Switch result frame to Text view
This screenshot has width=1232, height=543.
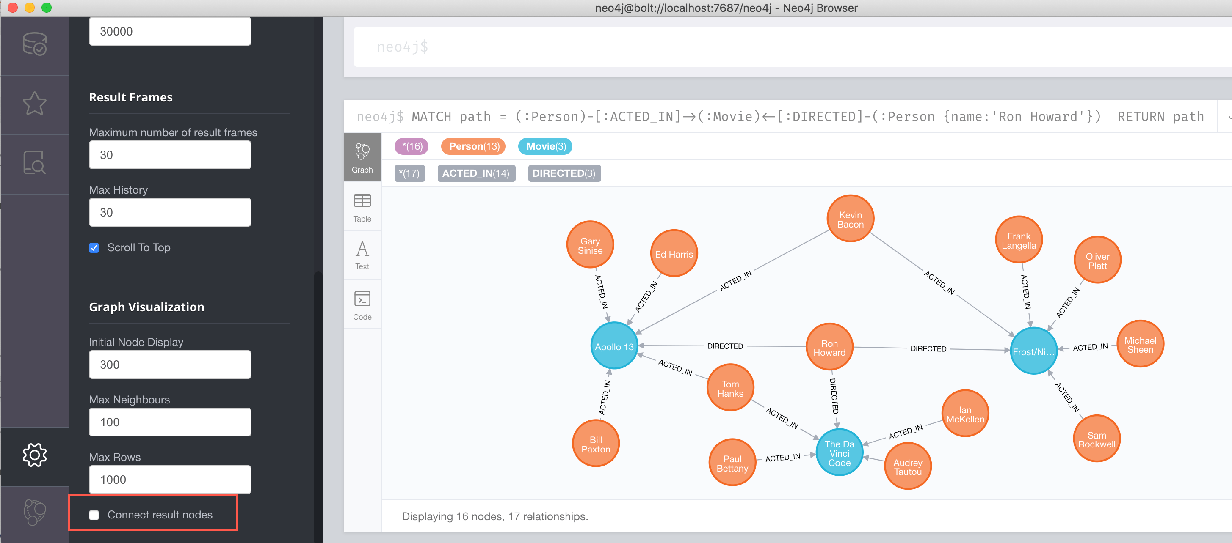click(x=362, y=255)
